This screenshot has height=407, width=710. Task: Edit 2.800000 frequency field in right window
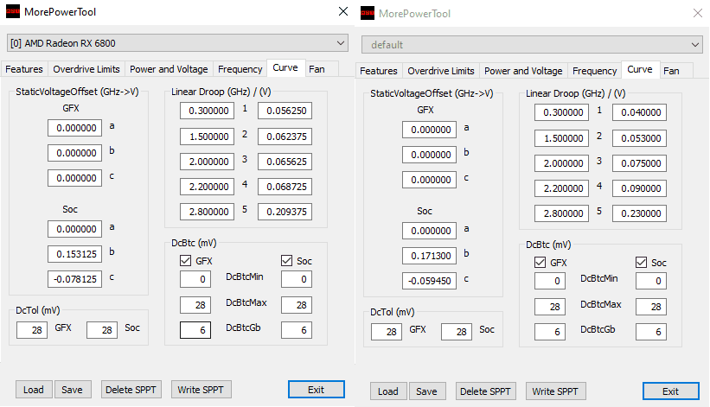click(x=561, y=213)
